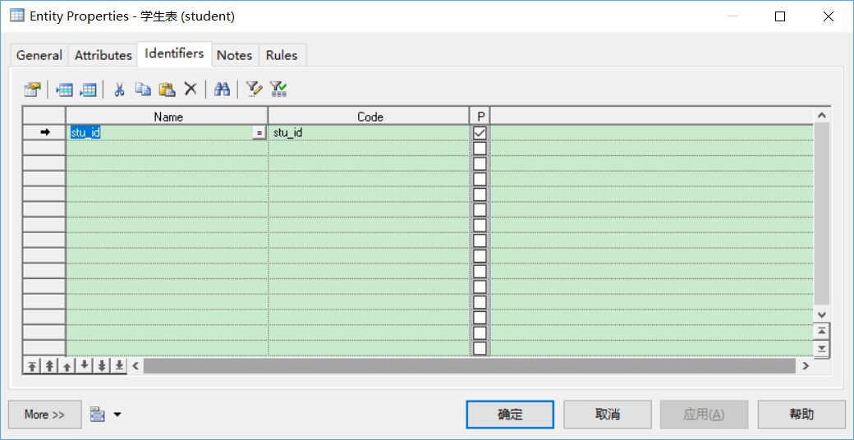Click the Code column header
The width and height of the screenshot is (854, 440).
coord(370,117)
